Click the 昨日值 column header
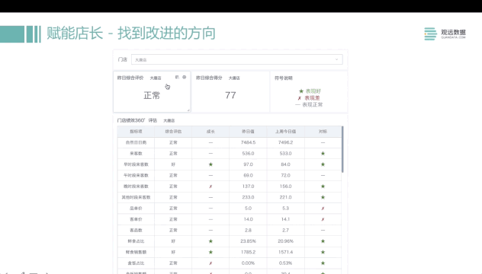The height and width of the screenshot is (274, 482). pos(248,132)
